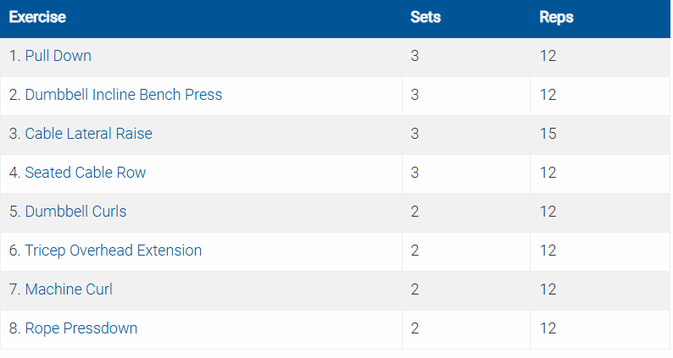Screen dimensions: 673x358
Task: Click the reps cell in Dumbbell Incline Bench Press row
Action: point(548,95)
